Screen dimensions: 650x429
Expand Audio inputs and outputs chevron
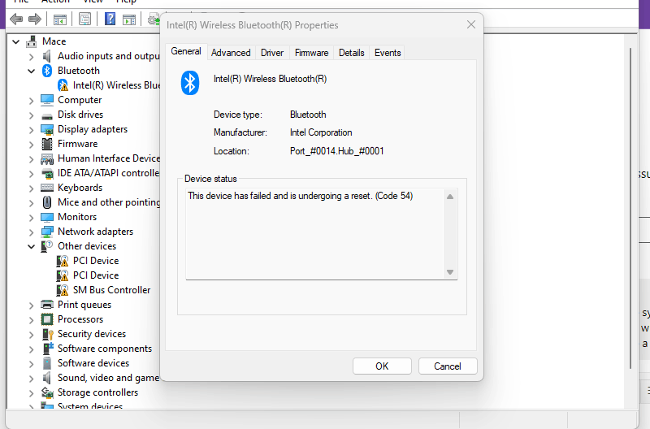tap(32, 56)
